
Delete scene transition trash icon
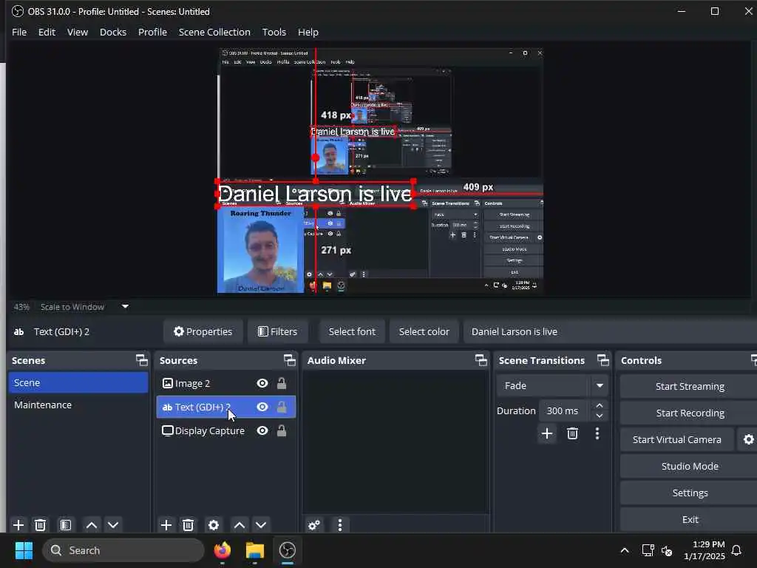tap(573, 433)
